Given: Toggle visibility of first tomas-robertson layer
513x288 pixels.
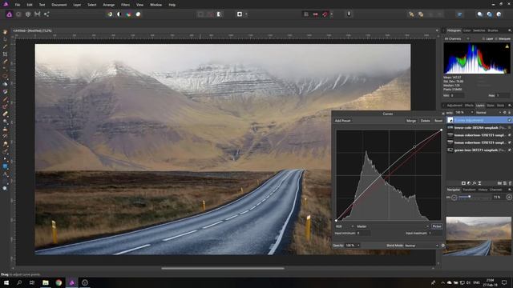Looking at the screenshot, I should (x=510, y=135).
